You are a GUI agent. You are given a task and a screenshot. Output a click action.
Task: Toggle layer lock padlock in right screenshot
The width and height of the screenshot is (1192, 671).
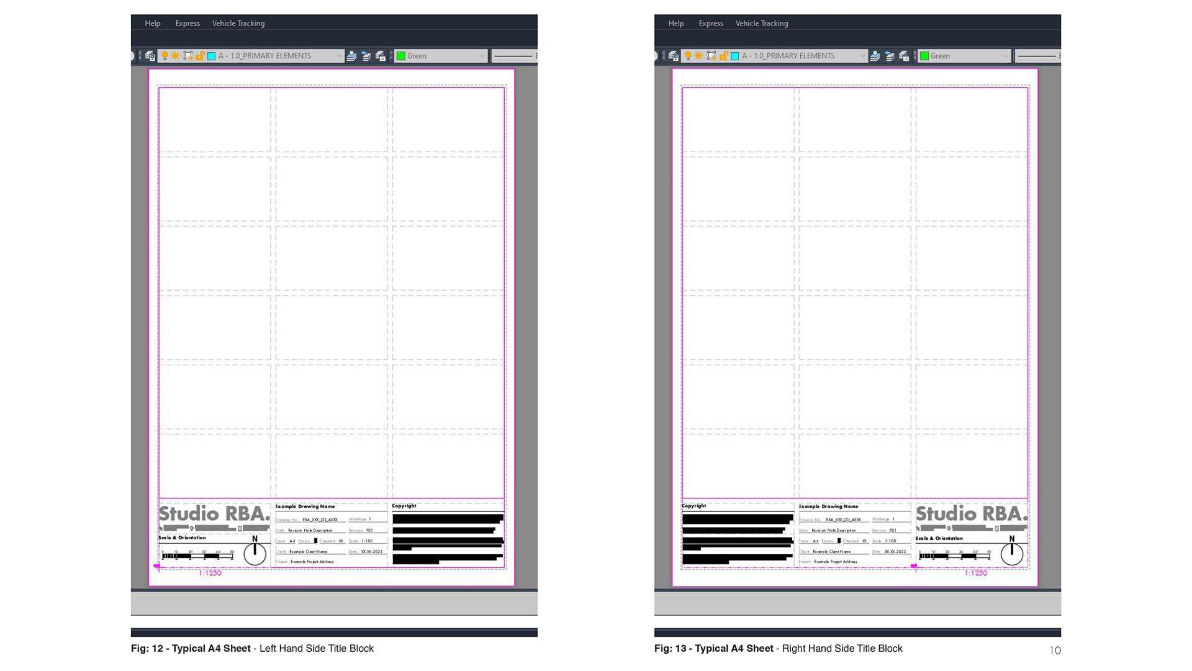point(723,56)
